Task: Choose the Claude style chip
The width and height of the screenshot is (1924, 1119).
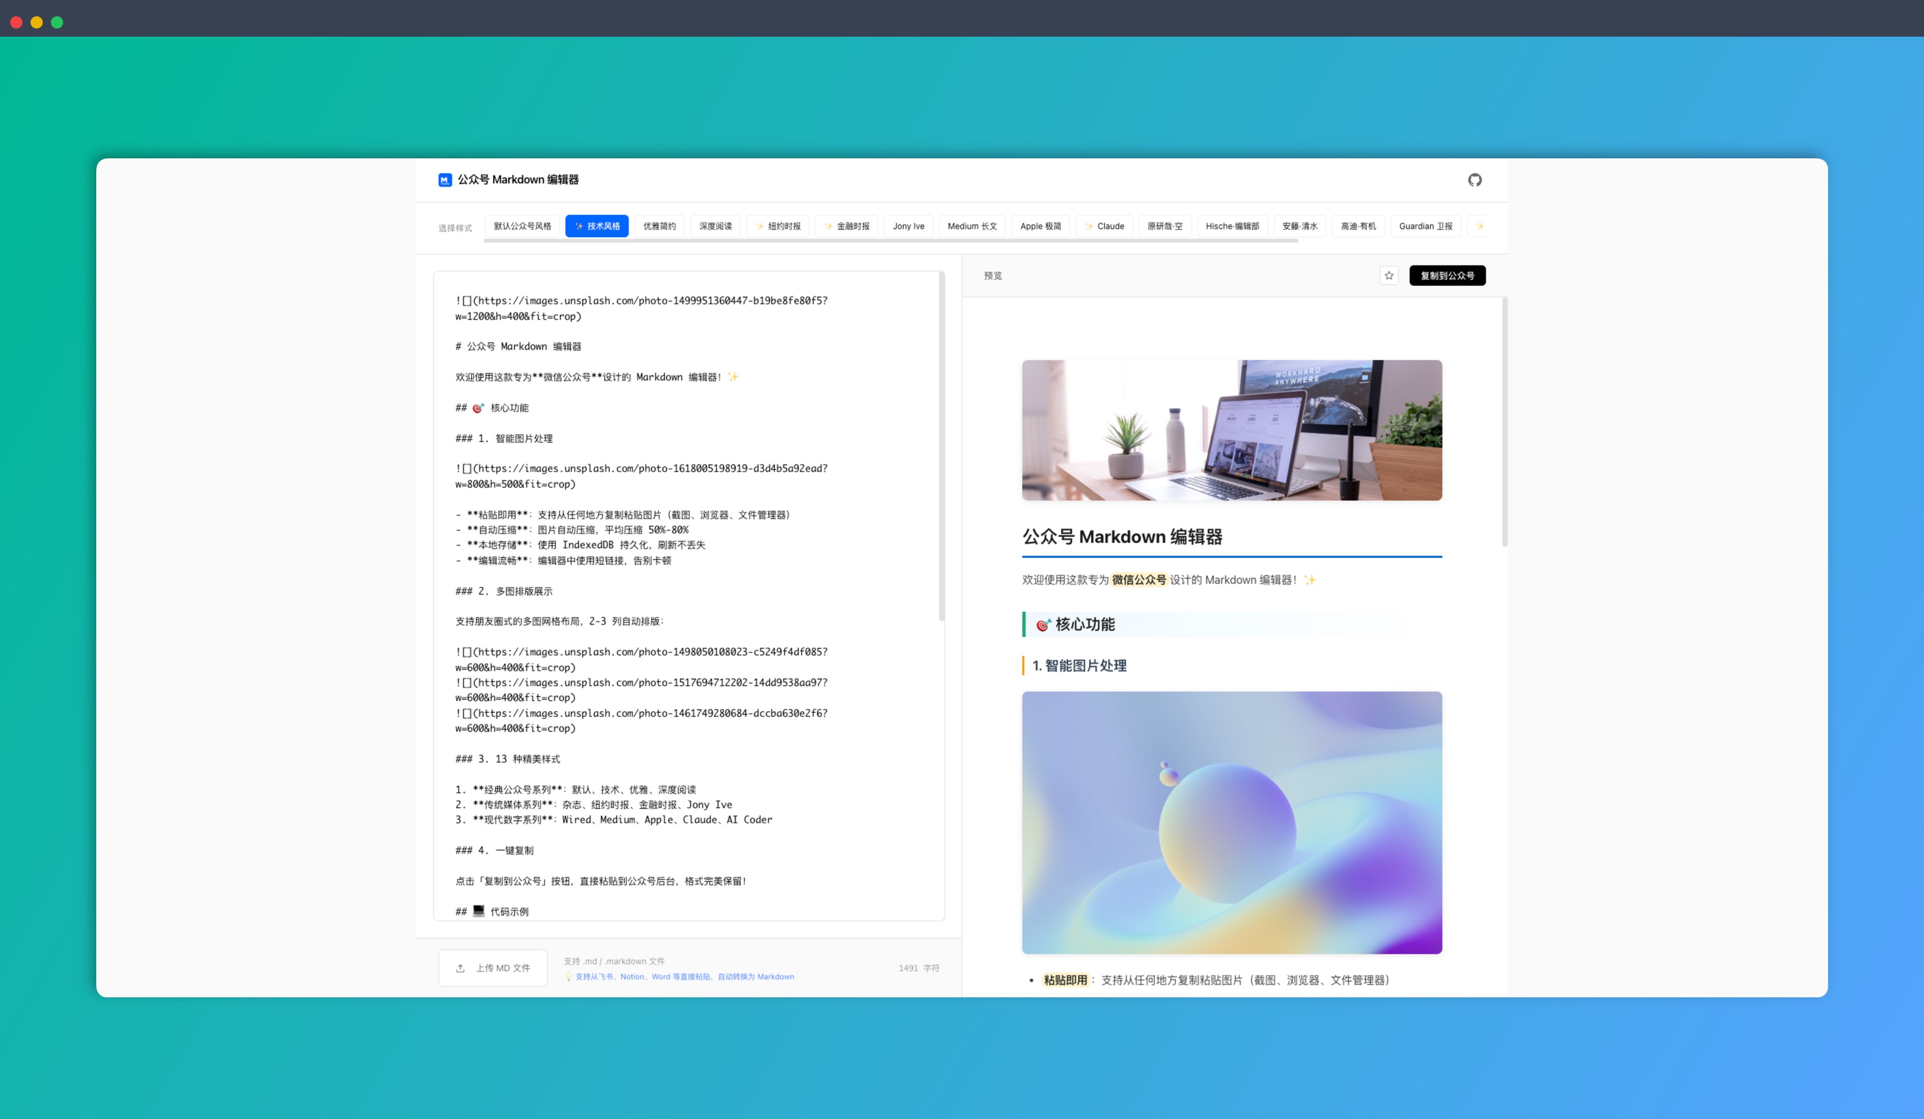Action: tap(1104, 226)
